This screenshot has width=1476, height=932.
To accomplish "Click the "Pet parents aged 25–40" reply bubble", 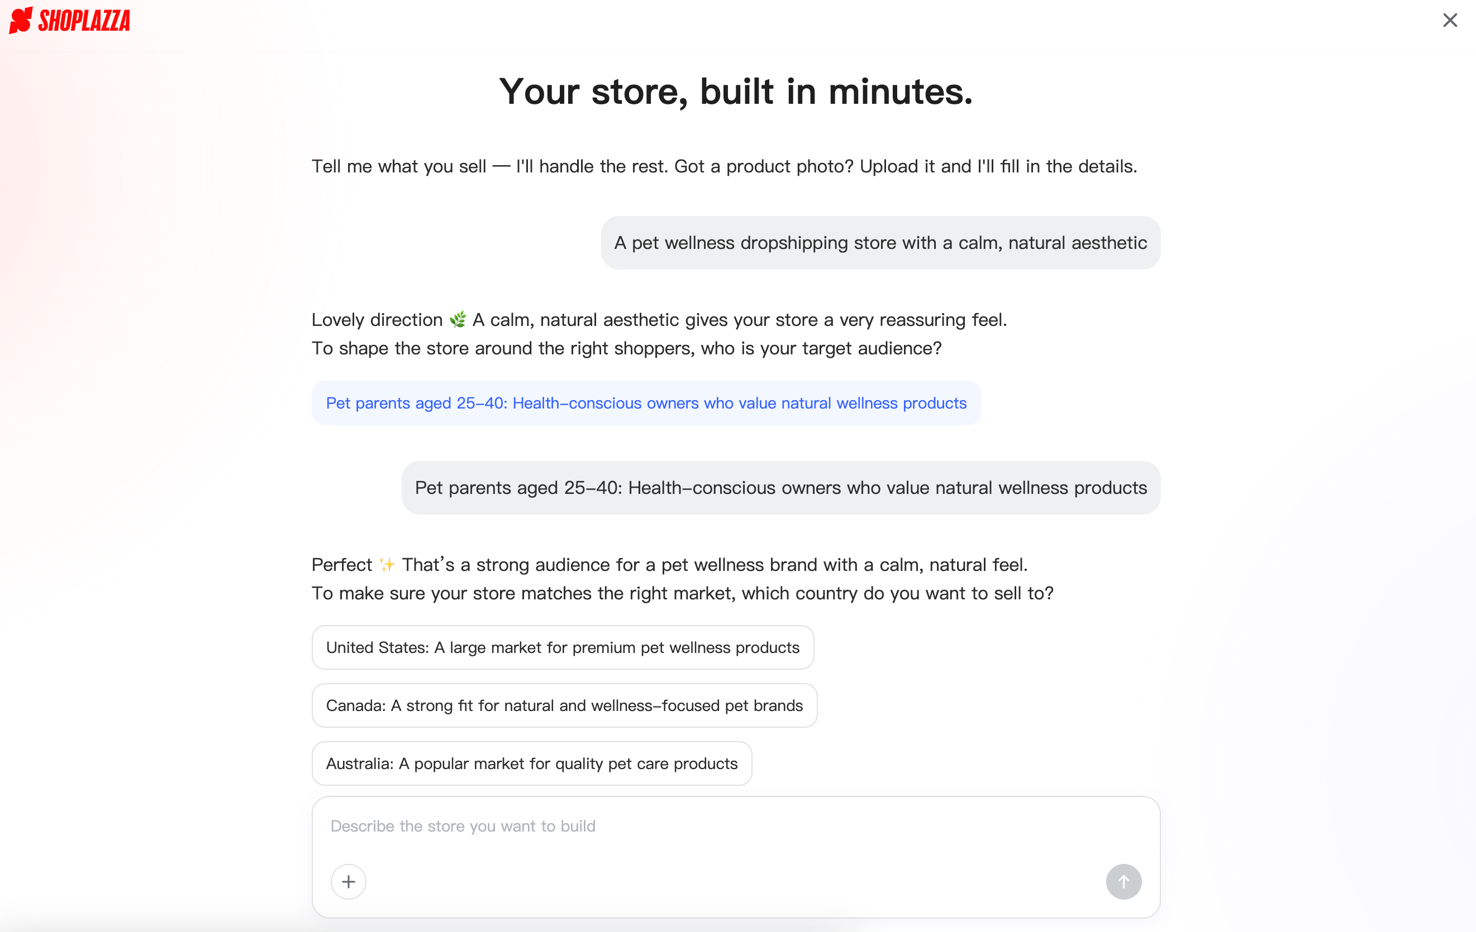I will [780, 487].
